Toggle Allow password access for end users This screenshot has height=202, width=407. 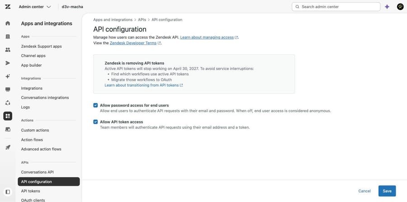pos(95,105)
